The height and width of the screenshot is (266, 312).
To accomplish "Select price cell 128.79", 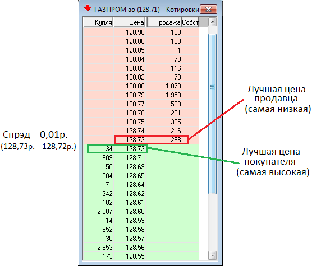I will 130,95.
